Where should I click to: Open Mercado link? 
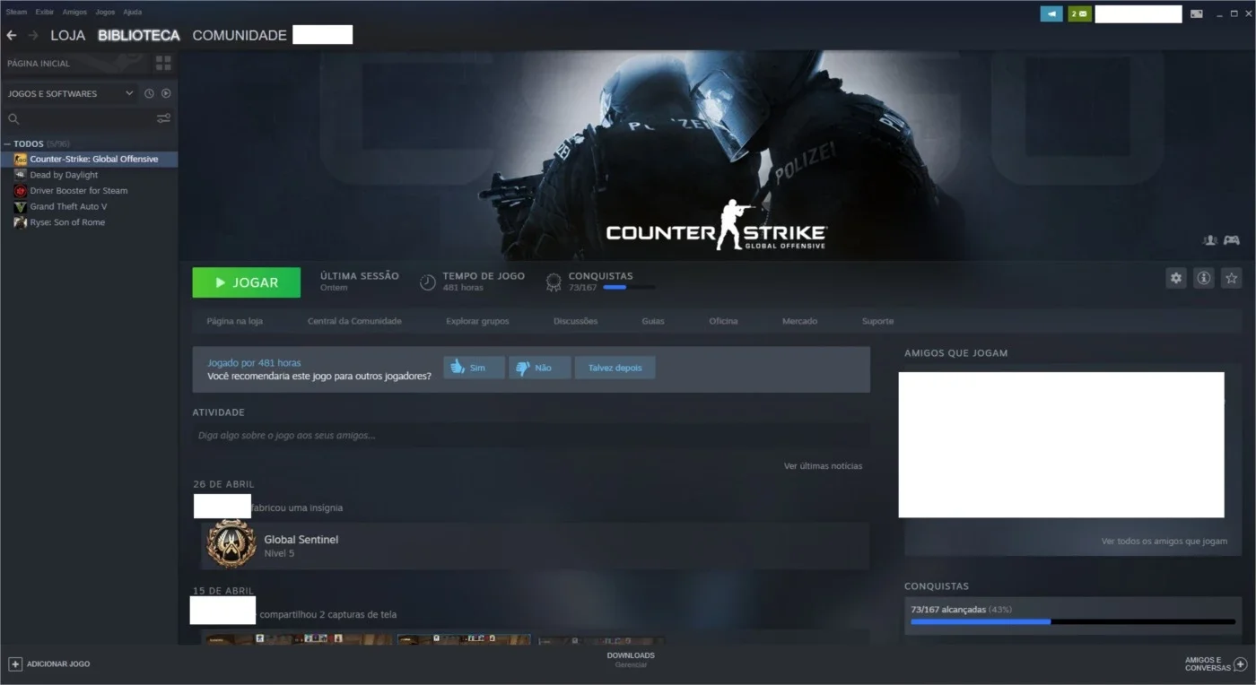(799, 321)
